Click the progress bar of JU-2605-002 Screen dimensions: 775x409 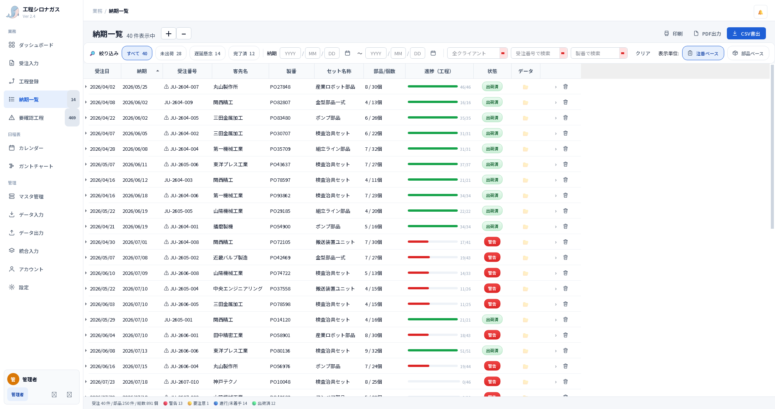(x=432, y=258)
